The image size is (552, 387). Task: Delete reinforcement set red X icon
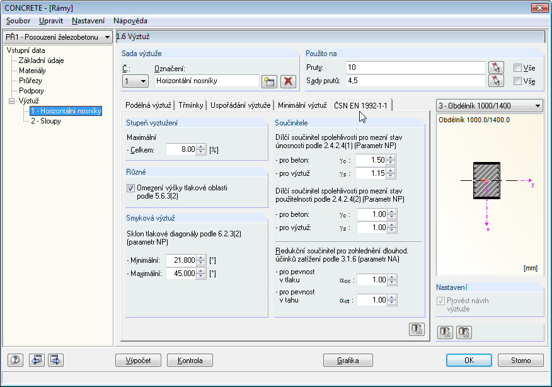point(288,81)
